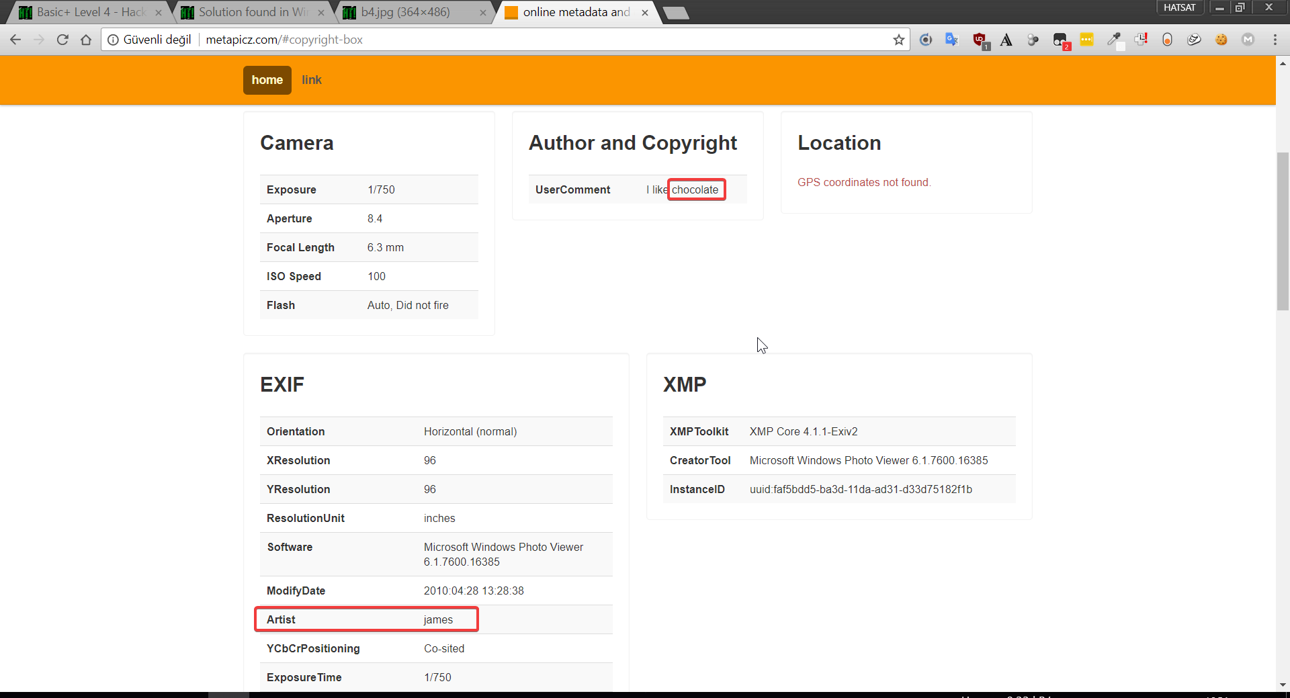Click the 'EXIF' section heading

coord(282,385)
